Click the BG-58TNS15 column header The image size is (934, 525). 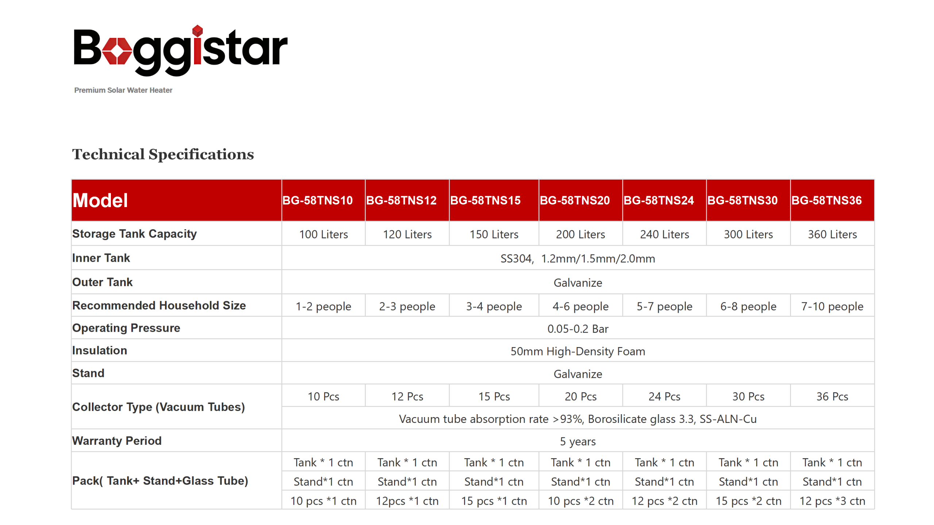pyautogui.click(x=485, y=200)
